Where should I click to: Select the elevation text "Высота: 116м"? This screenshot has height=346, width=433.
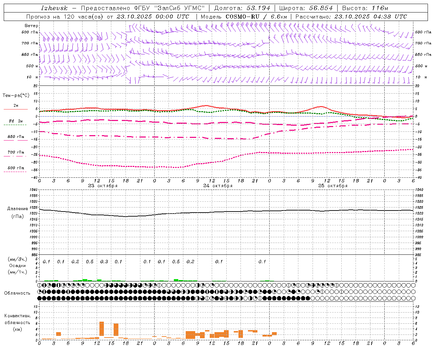pyautogui.click(x=365, y=8)
